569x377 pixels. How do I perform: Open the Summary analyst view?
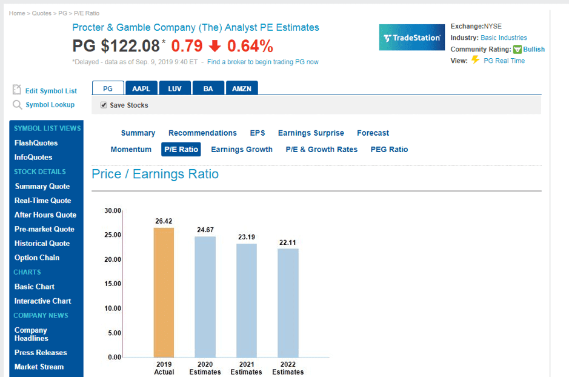pyautogui.click(x=138, y=133)
